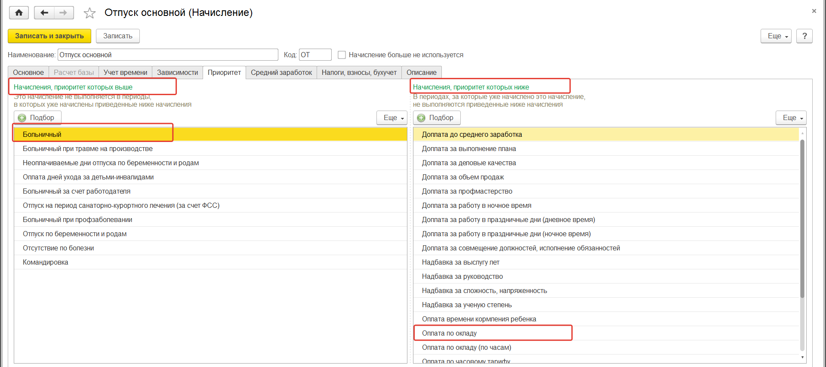The width and height of the screenshot is (826, 367).
Task: Open Еще menu above right list
Action: point(791,118)
